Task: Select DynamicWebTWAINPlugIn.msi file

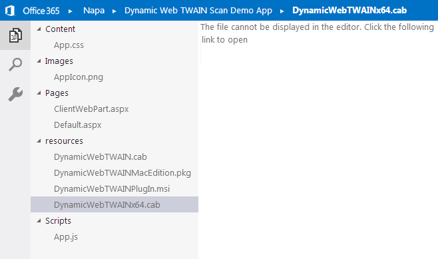Action: 112,189
